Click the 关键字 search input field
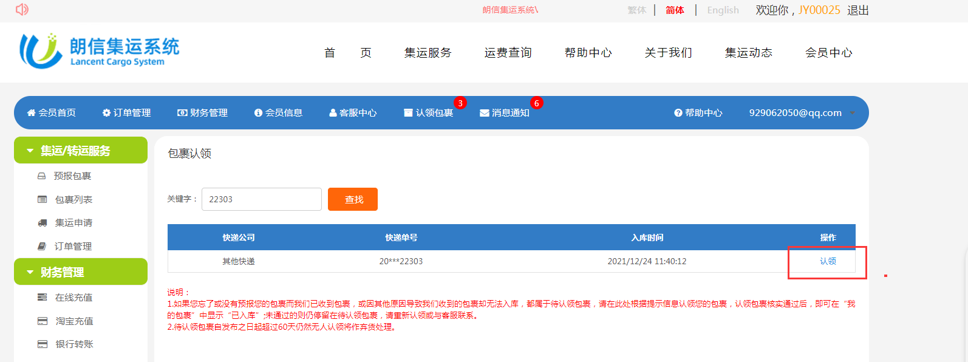Screen dimensions: 968x362 point(261,199)
